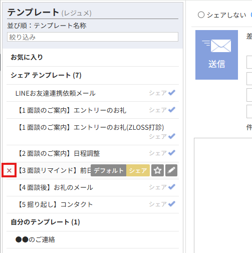This screenshot has width=252, height=253.
Task: Toggle the yellow シェア button
Action: [x=138, y=170]
